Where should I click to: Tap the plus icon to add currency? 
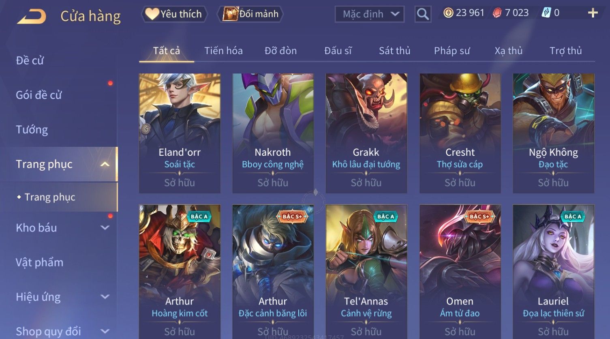(593, 13)
